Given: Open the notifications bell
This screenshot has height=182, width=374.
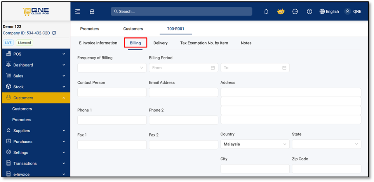Looking at the screenshot, I should (266, 11).
